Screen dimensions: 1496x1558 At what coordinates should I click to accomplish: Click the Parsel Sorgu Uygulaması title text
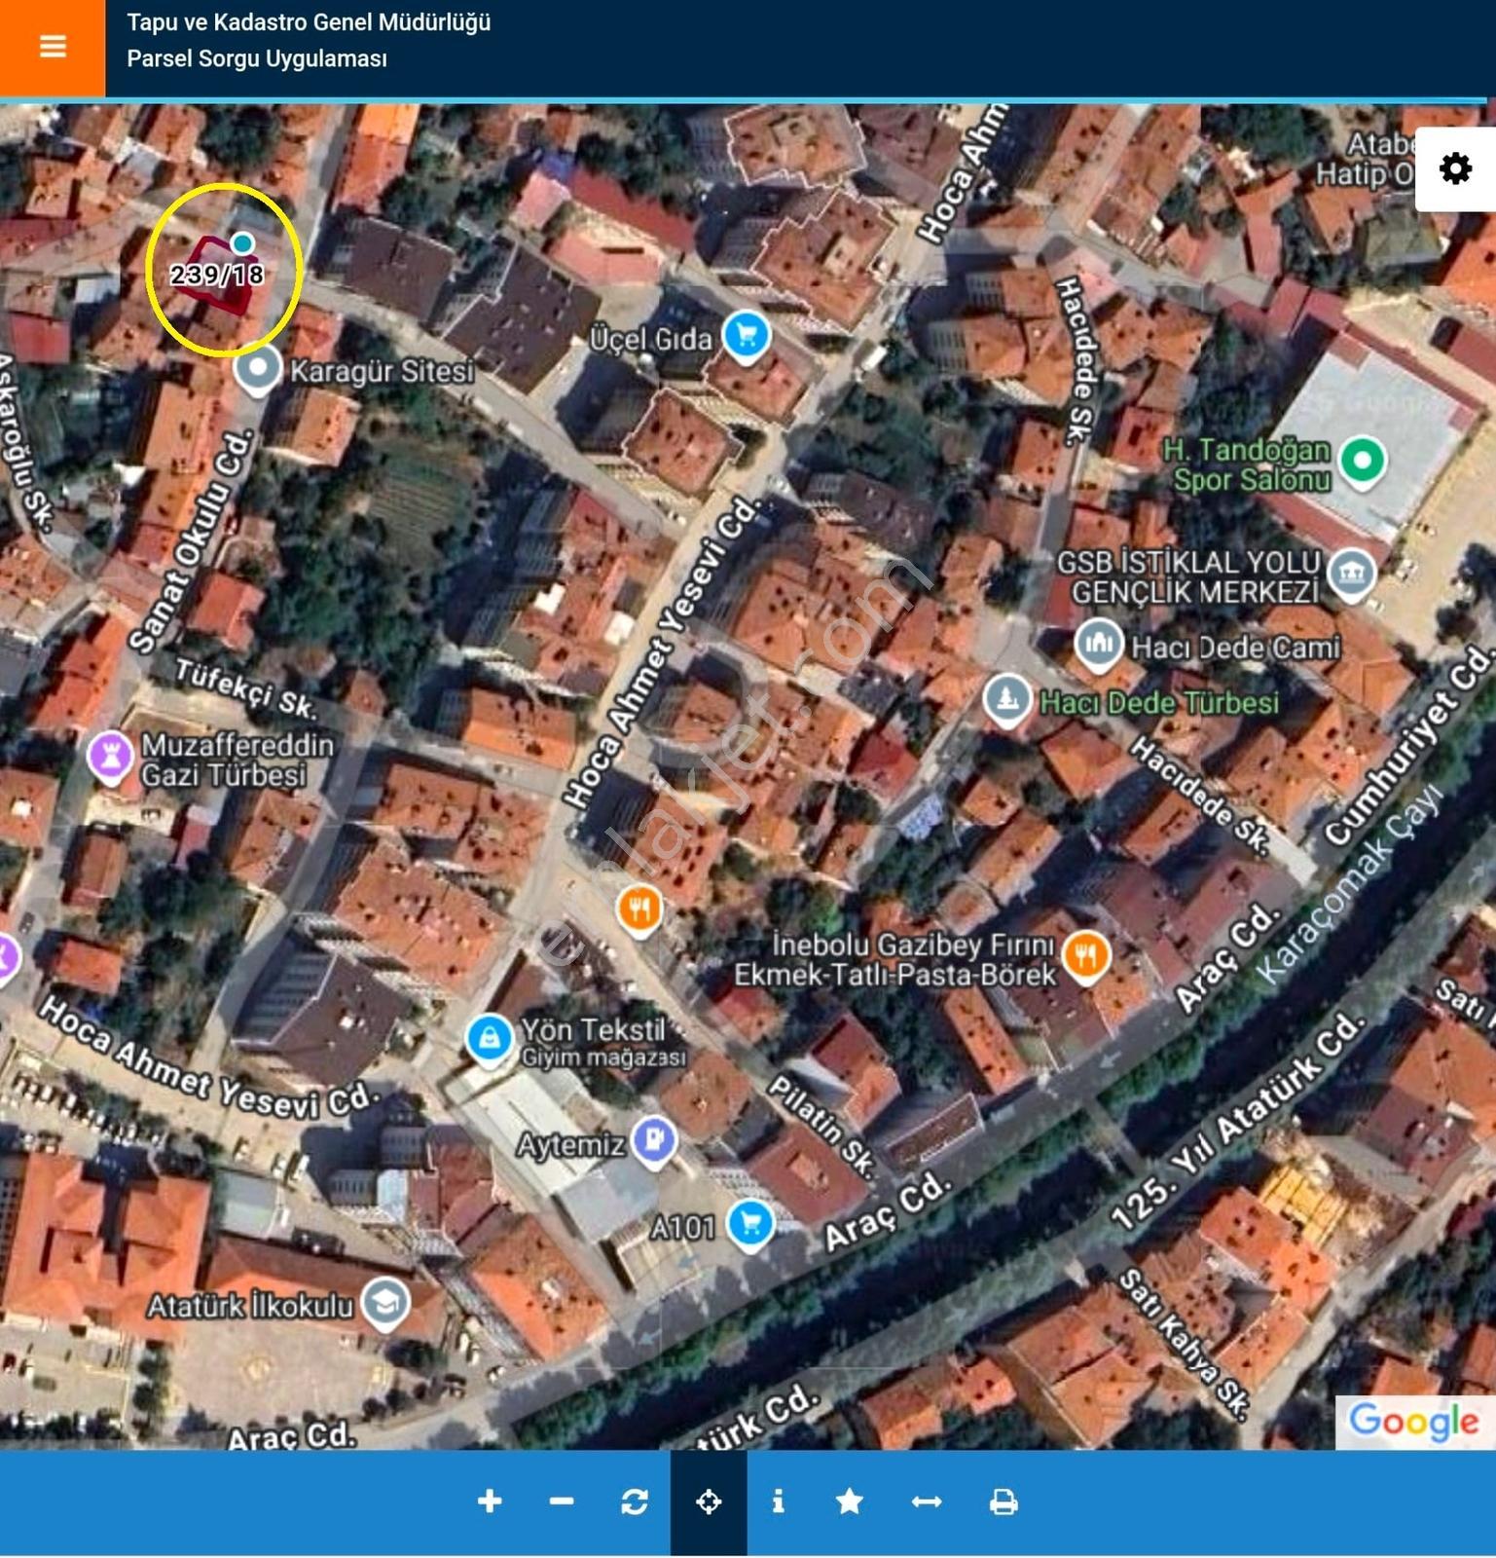point(257,58)
